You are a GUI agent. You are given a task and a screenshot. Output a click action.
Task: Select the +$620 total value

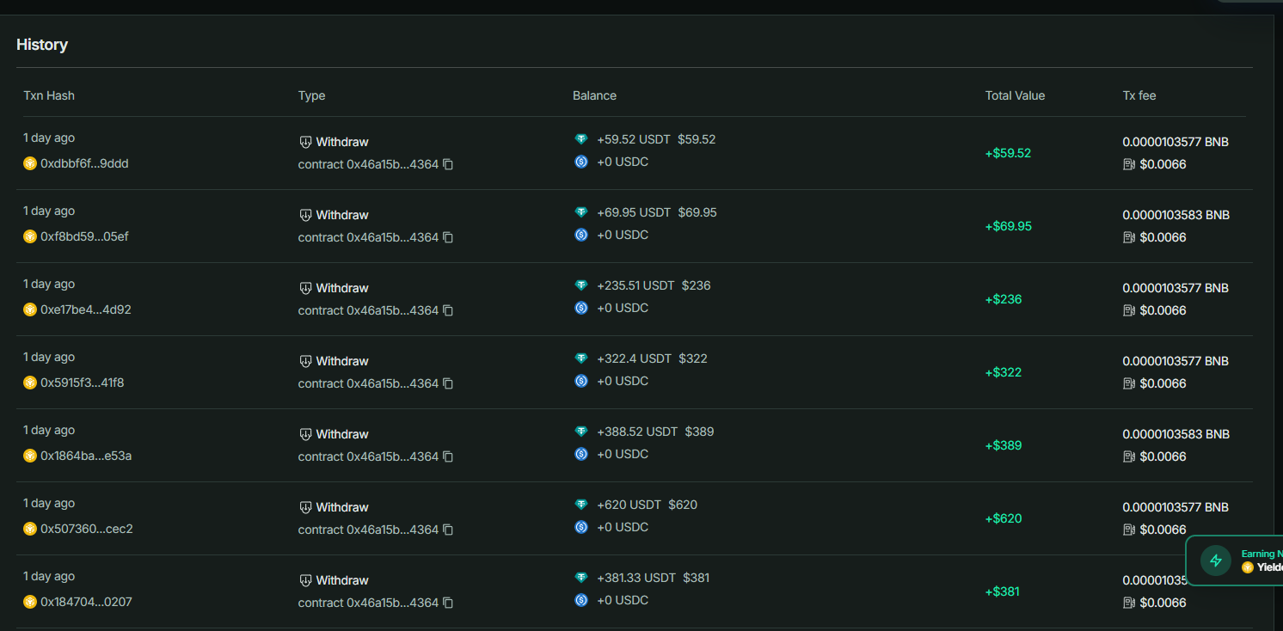pos(1004,518)
